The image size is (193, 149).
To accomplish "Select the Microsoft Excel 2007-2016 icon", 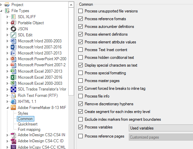I will pos(13,77).
